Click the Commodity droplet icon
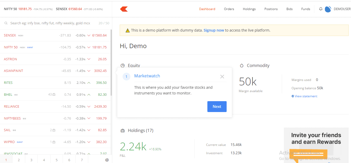 pyautogui.click(x=241, y=66)
